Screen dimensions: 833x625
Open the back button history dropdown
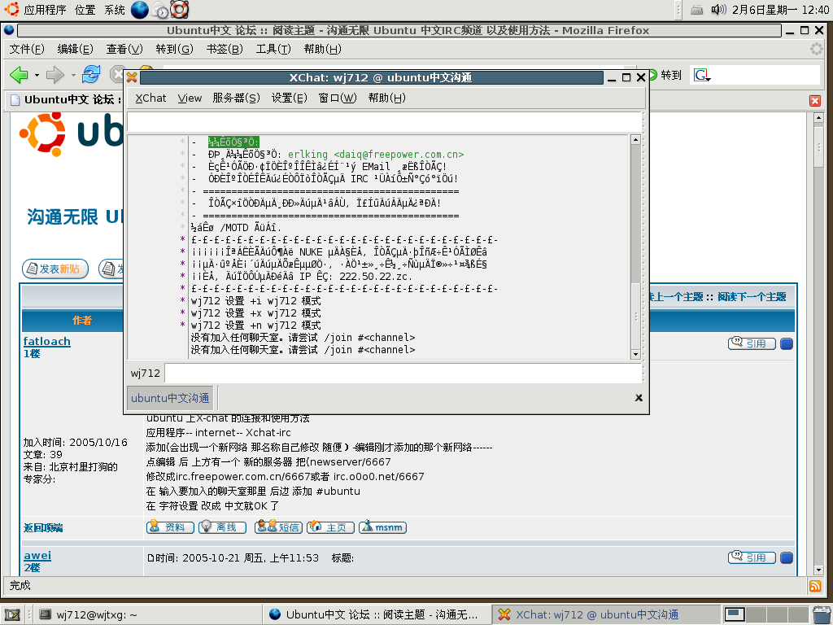point(37,75)
